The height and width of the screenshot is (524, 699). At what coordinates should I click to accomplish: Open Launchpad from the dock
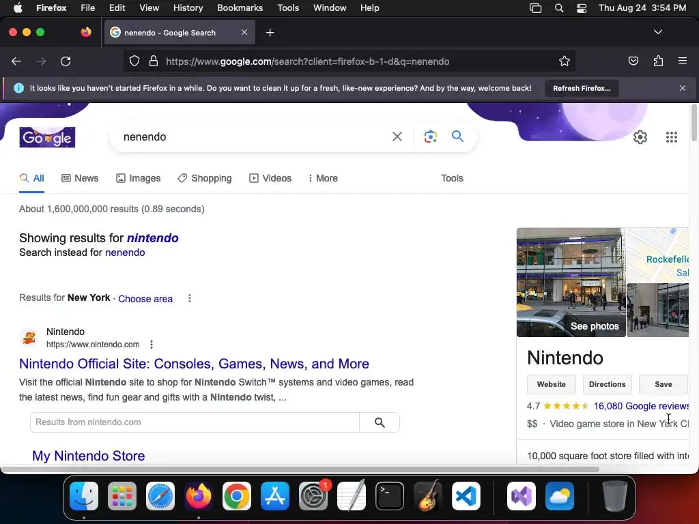point(122,496)
